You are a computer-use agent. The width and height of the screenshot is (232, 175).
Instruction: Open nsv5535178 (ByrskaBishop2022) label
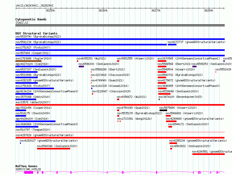(x=139, y=113)
